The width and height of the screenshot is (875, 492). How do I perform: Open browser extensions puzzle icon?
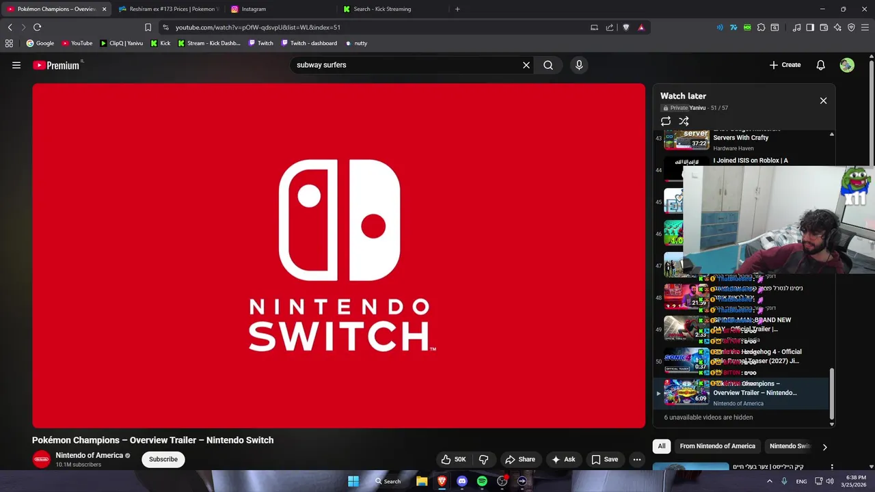[x=761, y=27]
